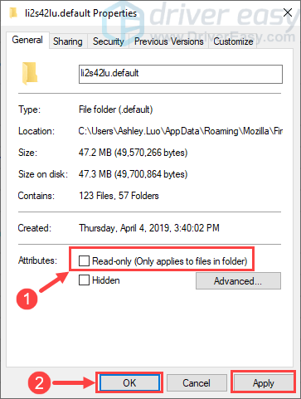The image size is (301, 399).
Task: Click the large folder icon beside name field
Action: point(30,73)
